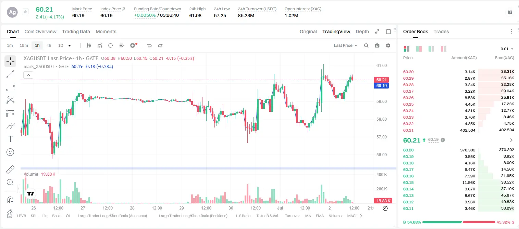Open the emoji sticker tool

10,152
